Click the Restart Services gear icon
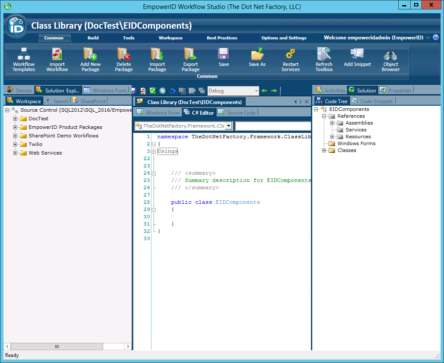 point(290,54)
